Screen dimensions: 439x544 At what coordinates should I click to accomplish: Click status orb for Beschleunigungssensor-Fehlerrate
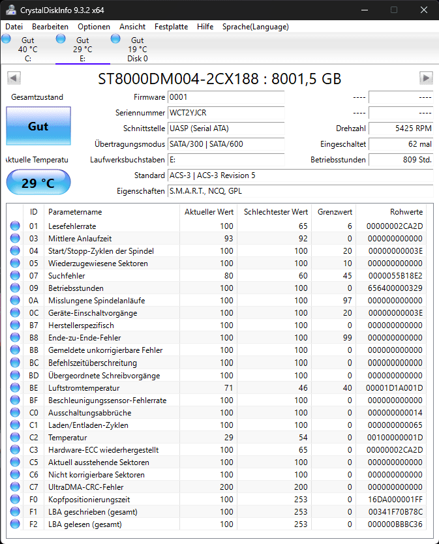(x=15, y=400)
